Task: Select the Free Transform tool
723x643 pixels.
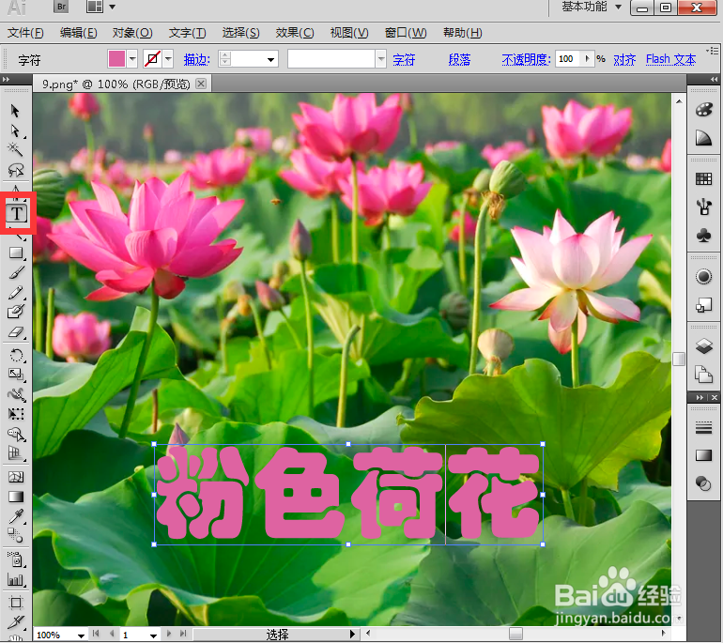Action: pos(16,413)
